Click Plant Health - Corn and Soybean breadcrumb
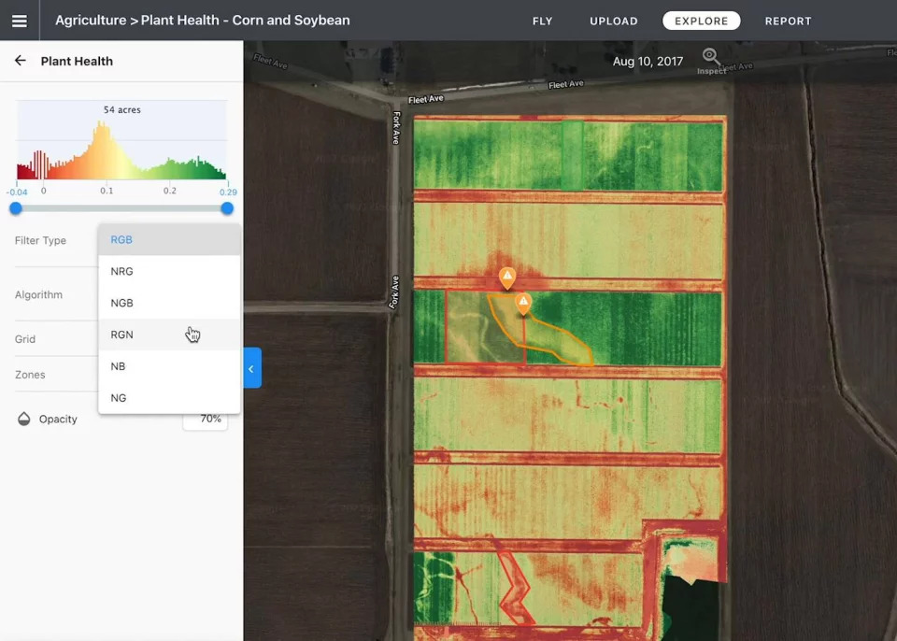 pyautogui.click(x=246, y=21)
